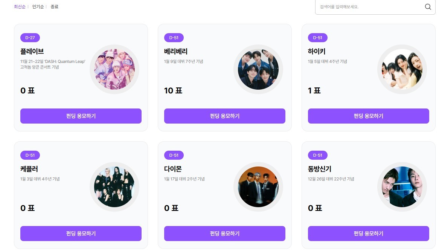Click 펀딩 응모하기 button for 동방신기
The width and height of the screenshot is (439, 252).
(x=369, y=234)
